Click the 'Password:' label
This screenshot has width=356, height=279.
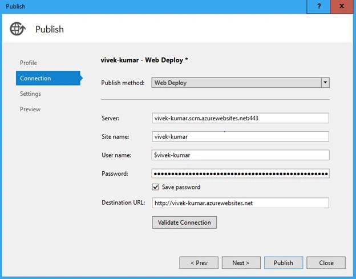pyautogui.click(x=115, y=173)
